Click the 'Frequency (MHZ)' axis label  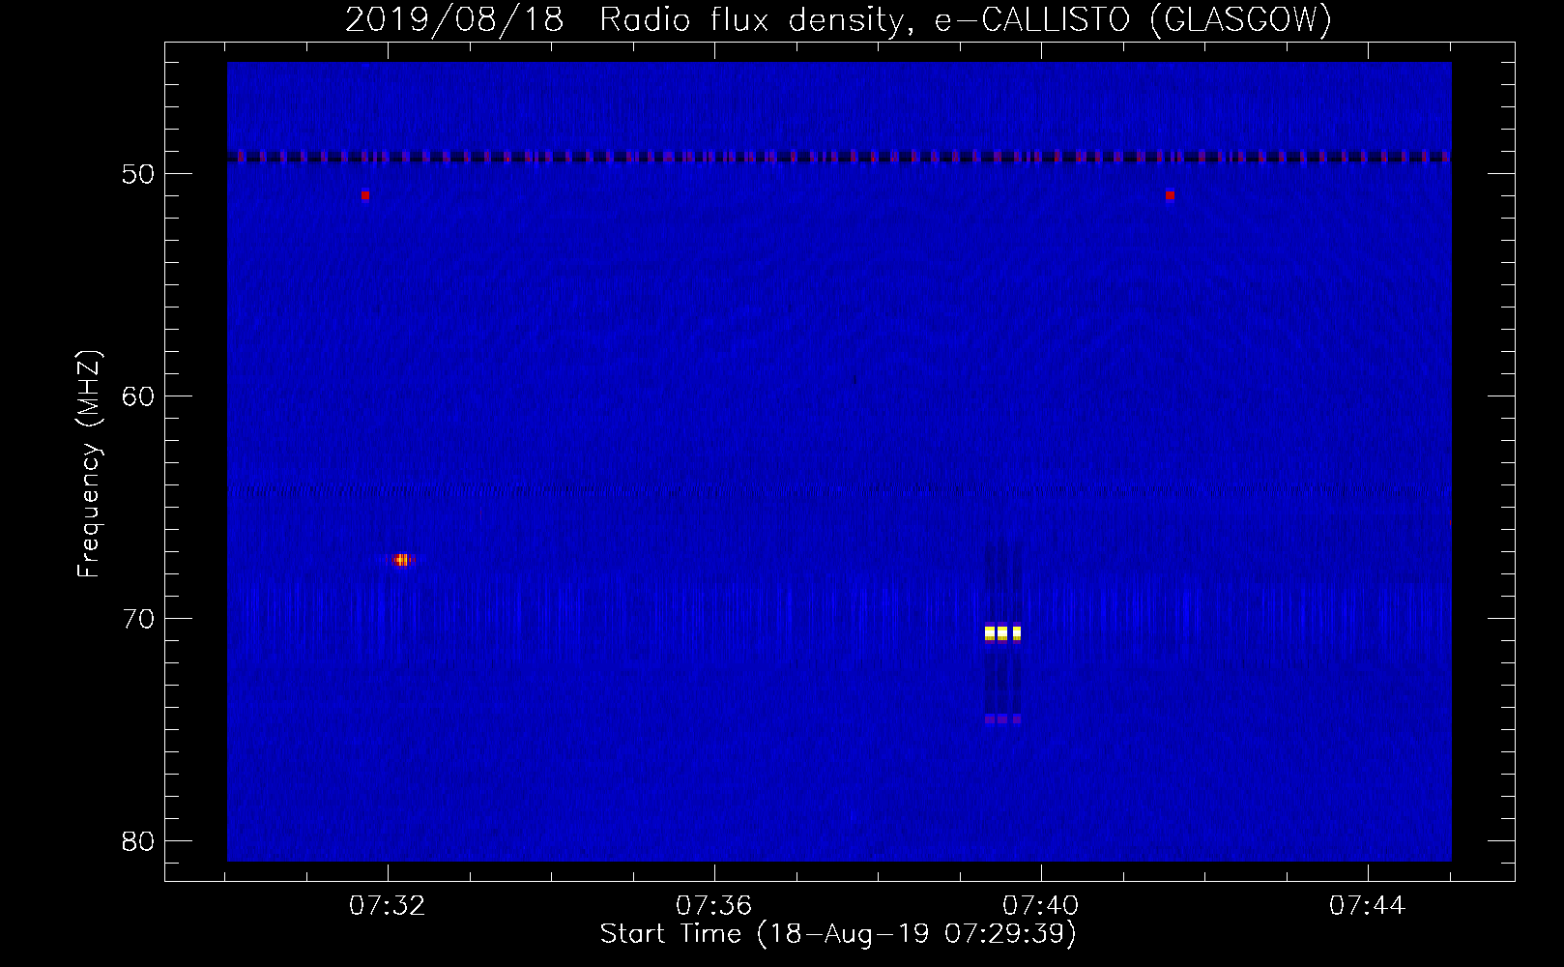pos(89,464)
